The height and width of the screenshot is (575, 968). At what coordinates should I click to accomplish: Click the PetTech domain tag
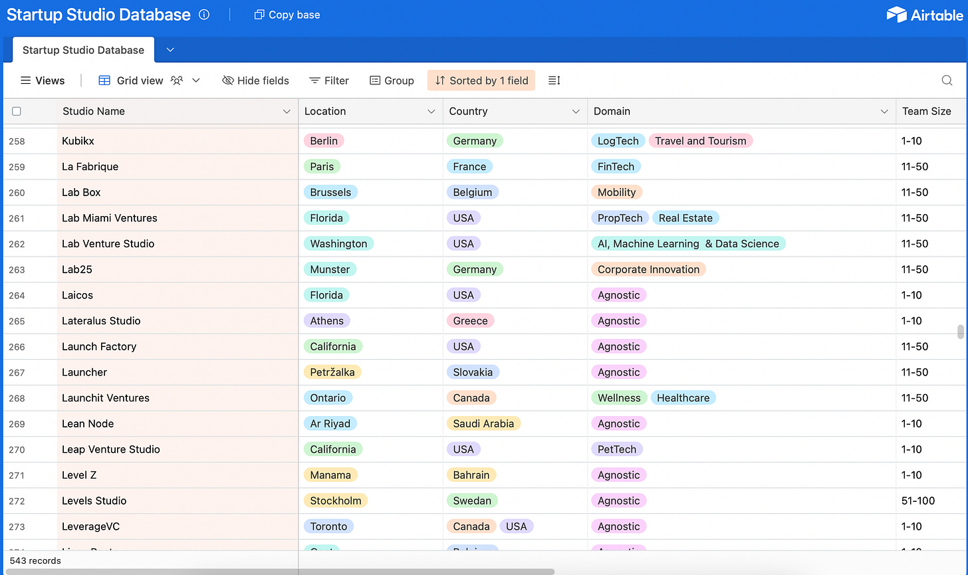pos(617,449)
